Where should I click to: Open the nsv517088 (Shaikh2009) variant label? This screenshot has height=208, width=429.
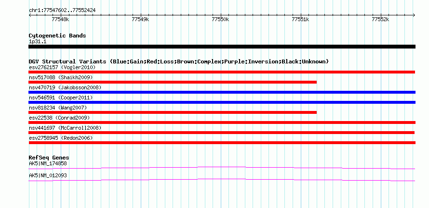coord(61,77)
